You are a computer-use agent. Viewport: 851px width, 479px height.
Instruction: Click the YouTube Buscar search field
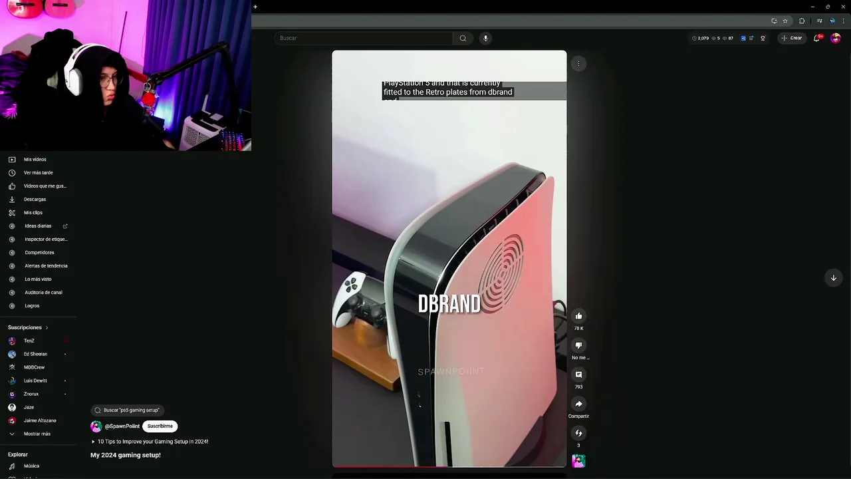pos(364,38)
